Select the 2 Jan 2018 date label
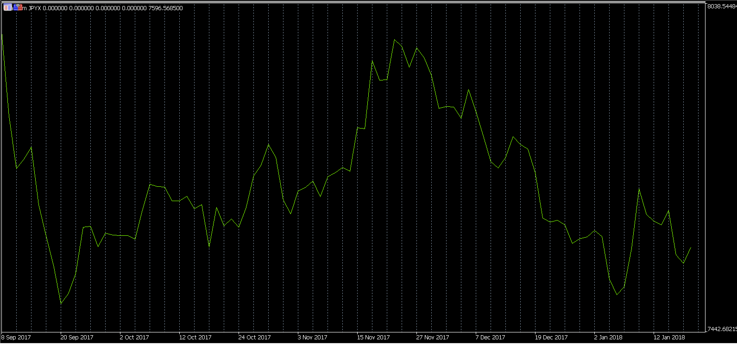737x344 pixels. click(608, 338)
